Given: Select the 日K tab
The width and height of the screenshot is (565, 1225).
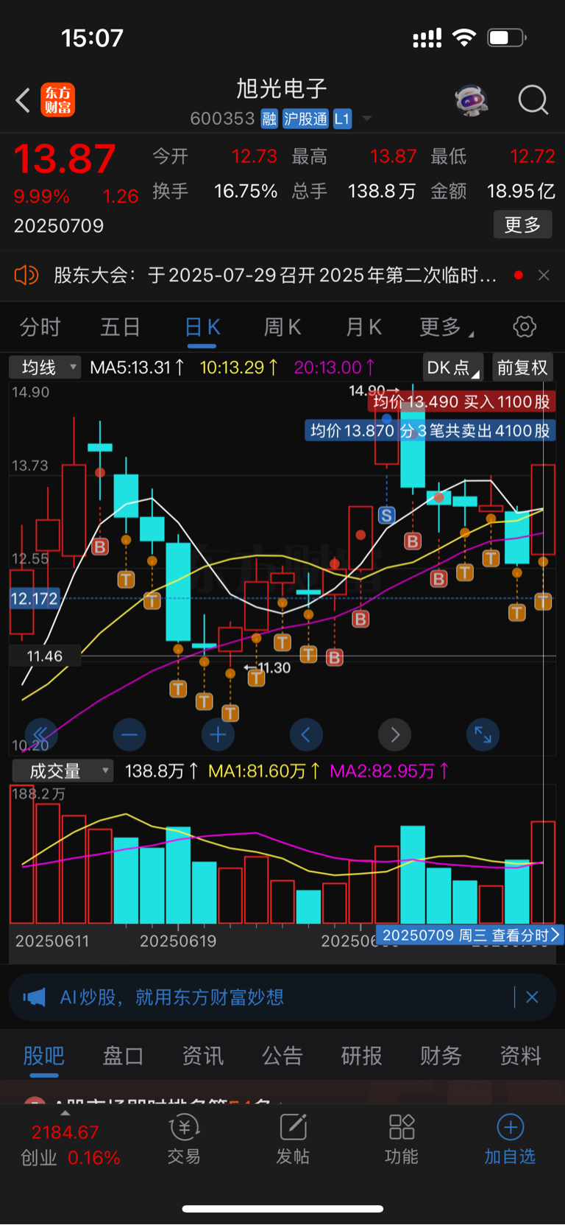Looking at the screenshot, I should click(202, 326).
